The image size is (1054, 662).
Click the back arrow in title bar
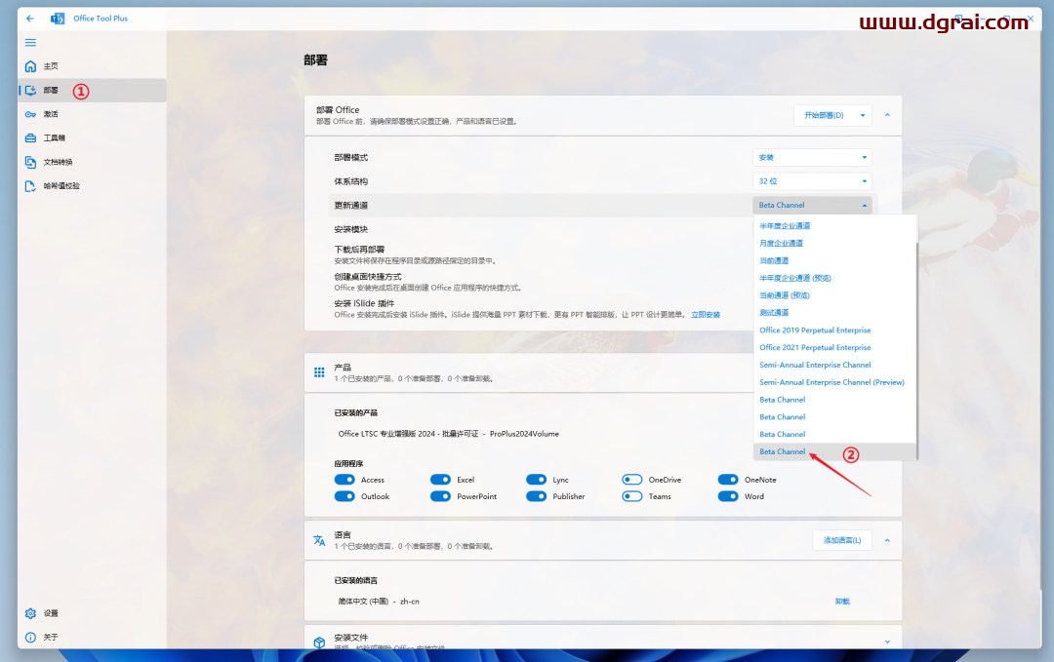29,19
